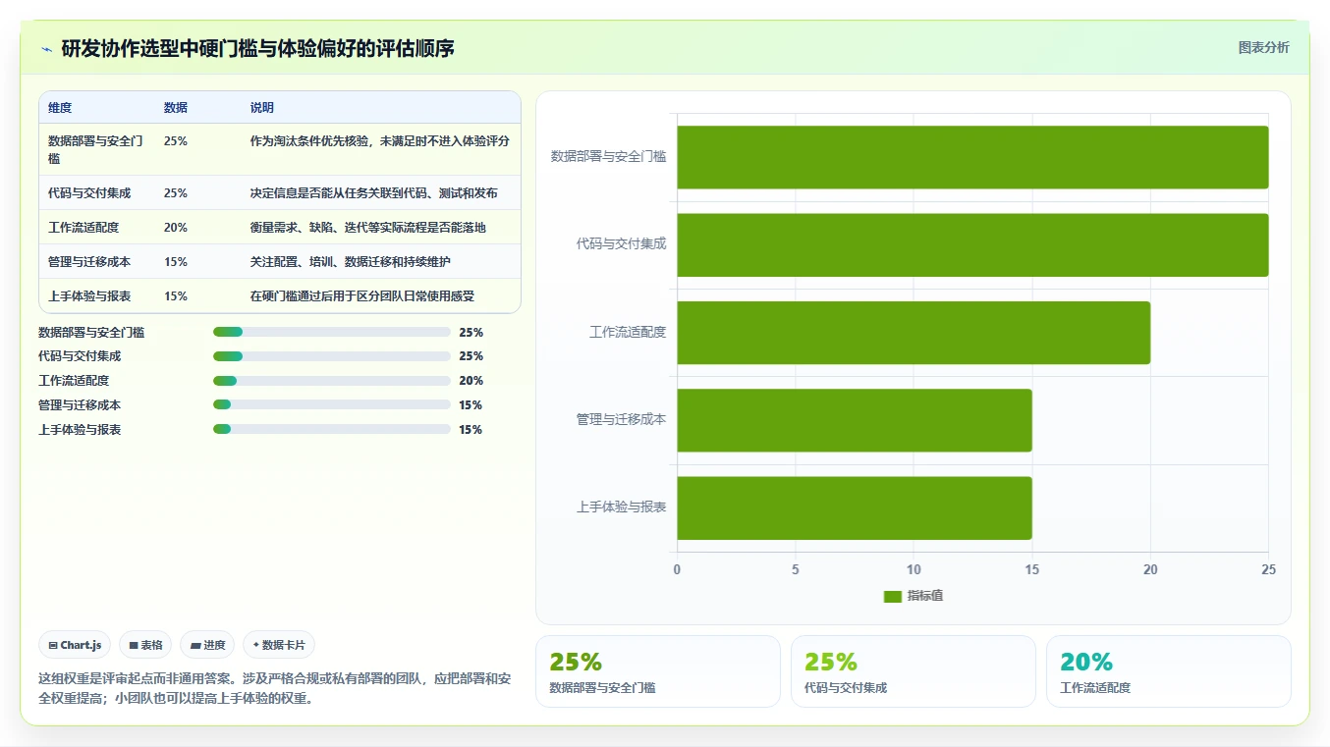Click the 20% value in table

176,227
